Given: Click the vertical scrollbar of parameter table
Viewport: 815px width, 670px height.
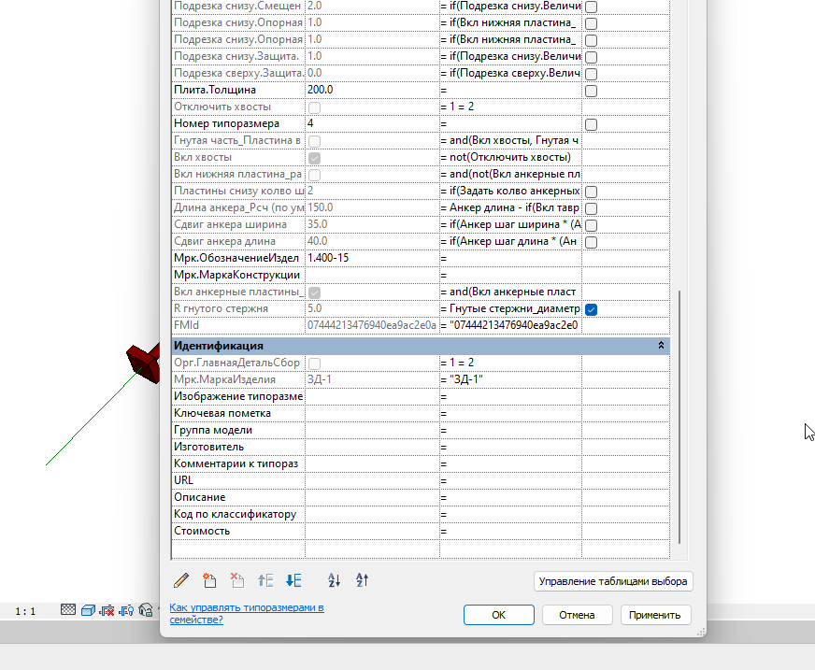Looking at the screenshot, I should point(679,417).
